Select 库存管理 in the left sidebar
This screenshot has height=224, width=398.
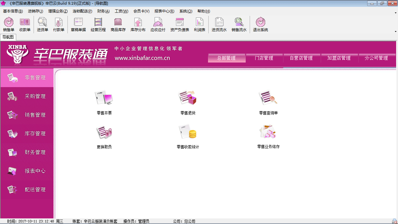(x=27, y=134)
